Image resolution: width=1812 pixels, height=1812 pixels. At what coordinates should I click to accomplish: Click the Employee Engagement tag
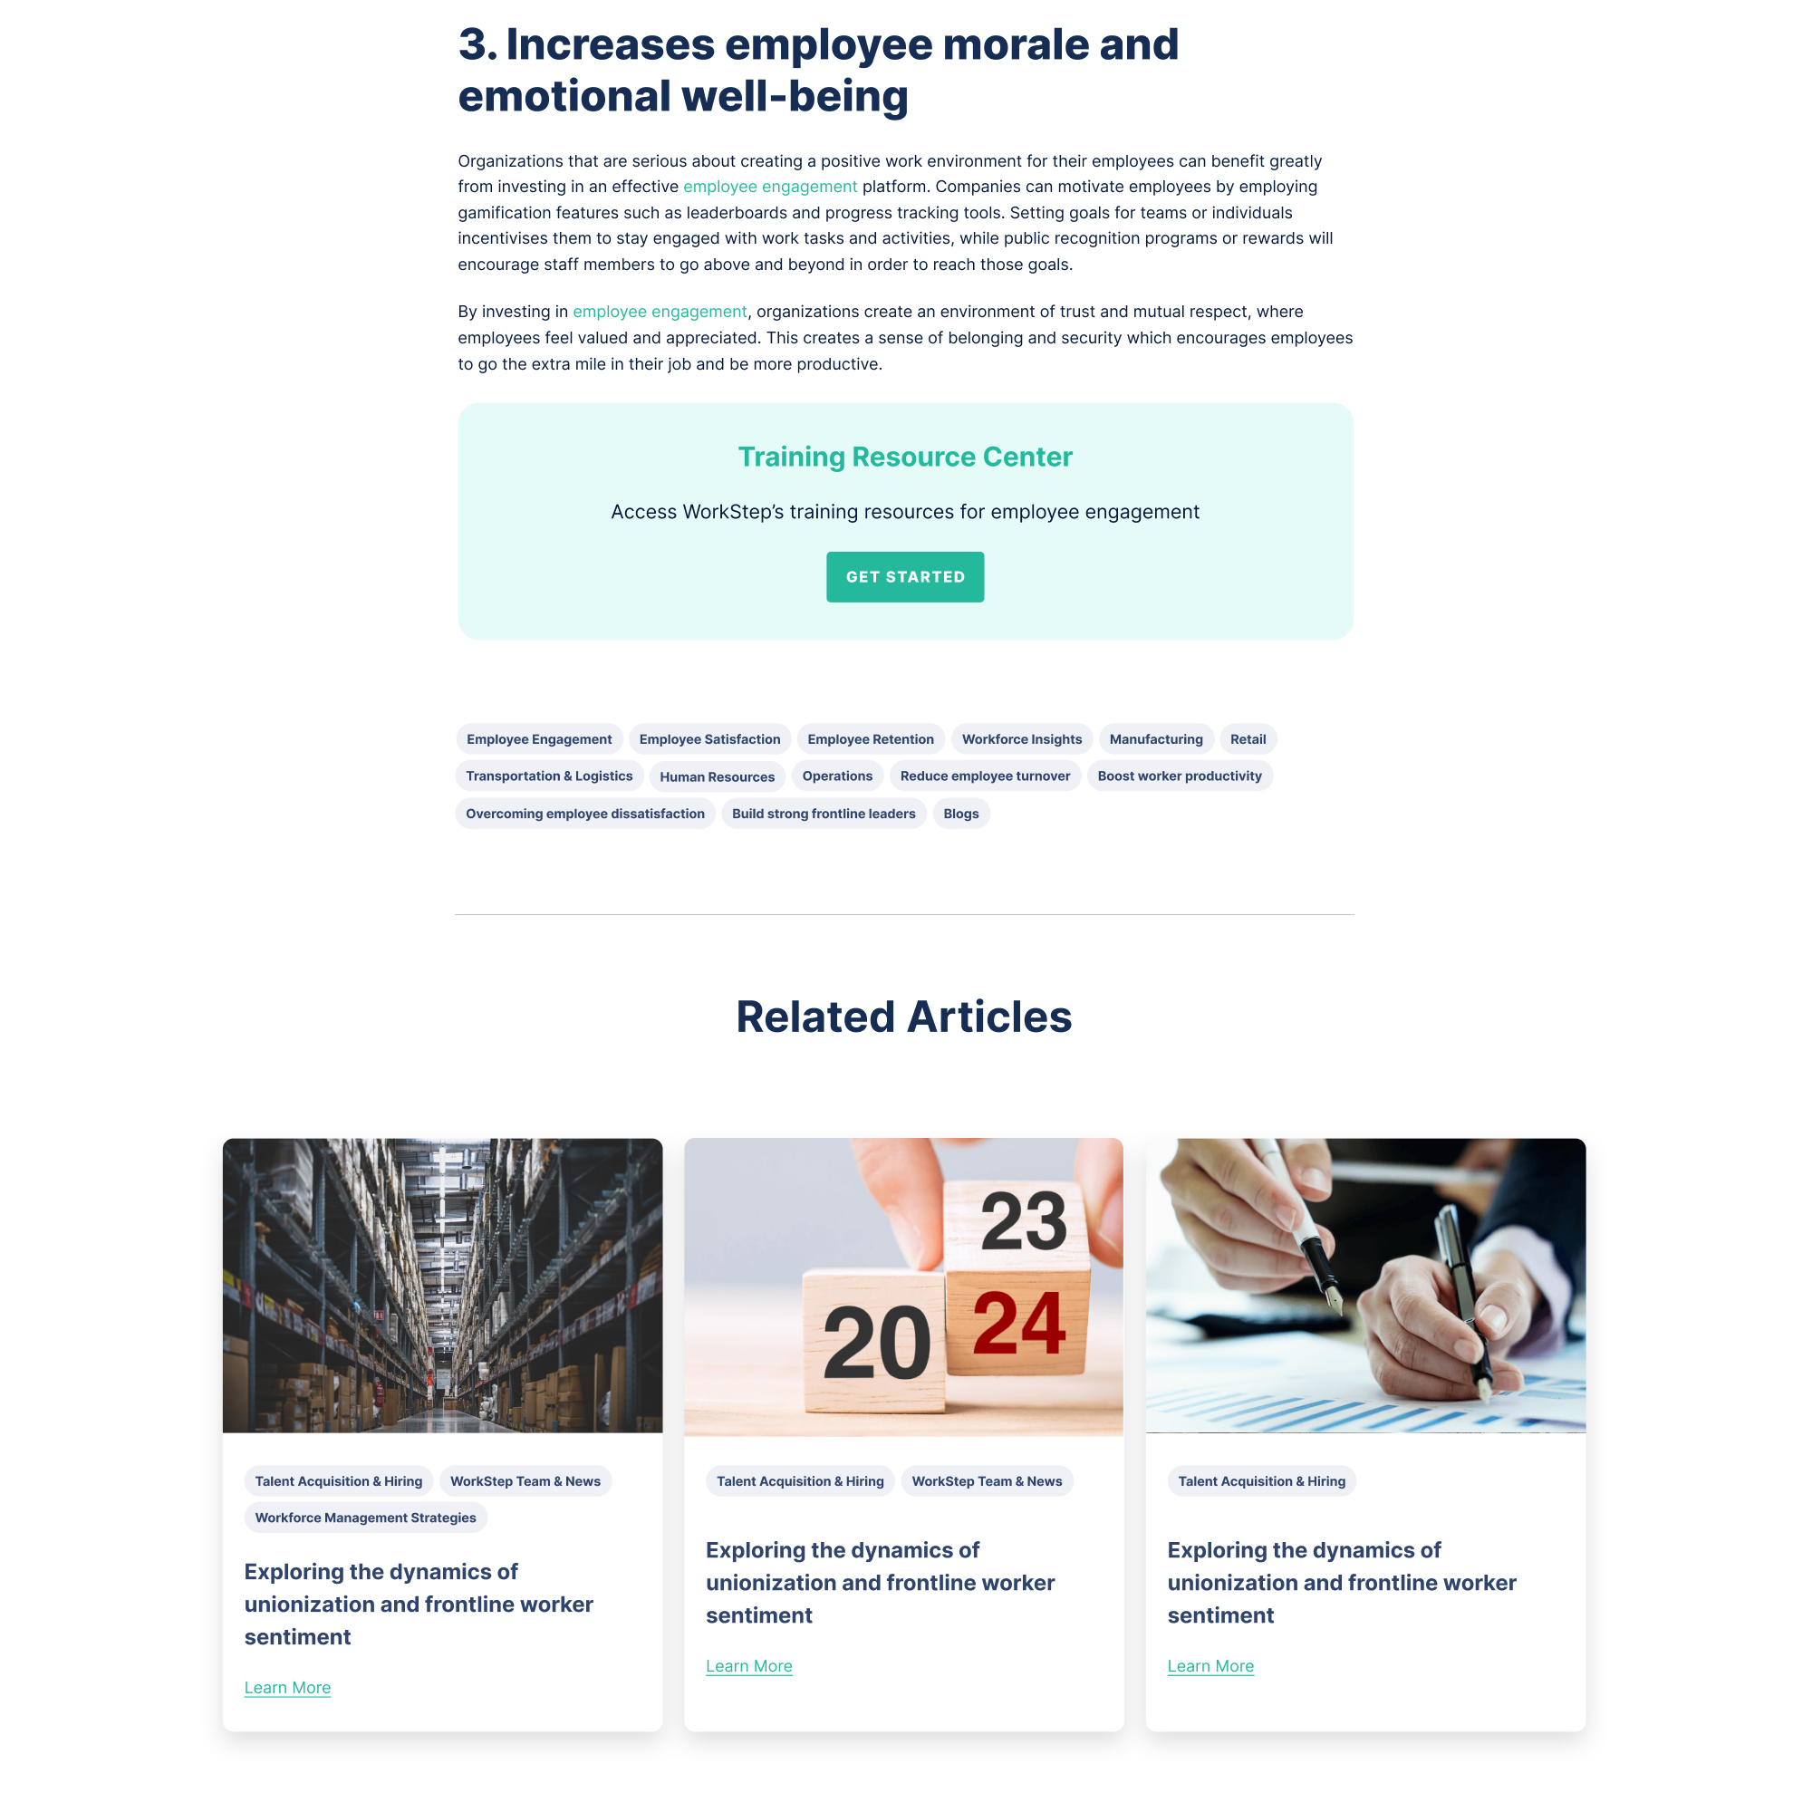pos(539,738)
